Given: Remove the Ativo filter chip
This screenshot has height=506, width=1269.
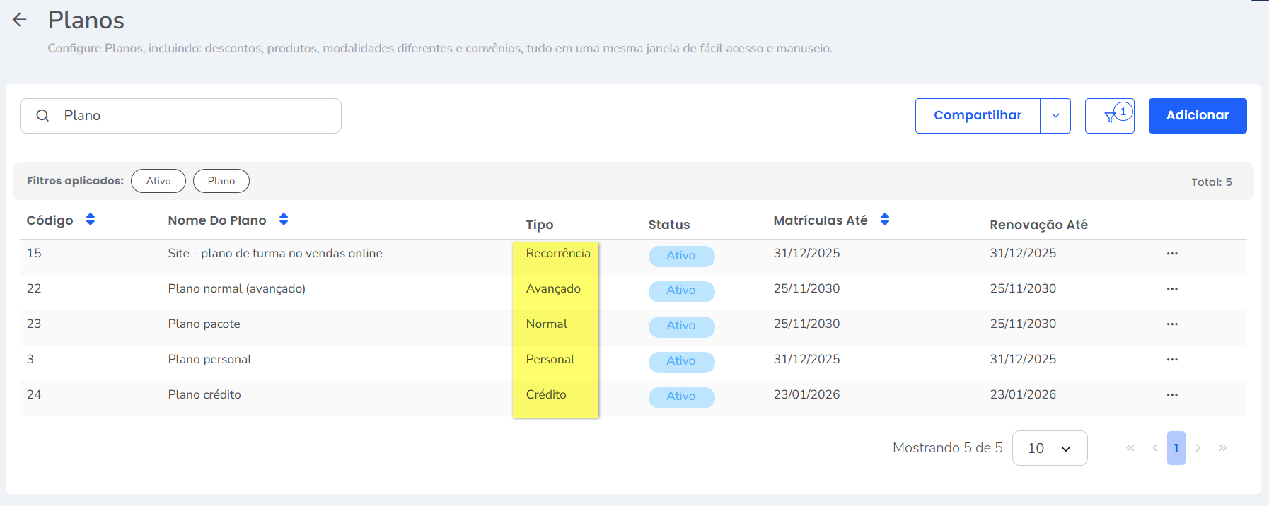Looking at the screenshot, I should 158,181.
